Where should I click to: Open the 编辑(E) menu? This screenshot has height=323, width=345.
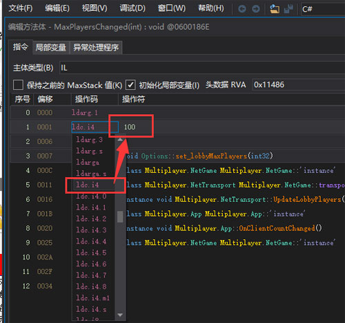point(57,8)
